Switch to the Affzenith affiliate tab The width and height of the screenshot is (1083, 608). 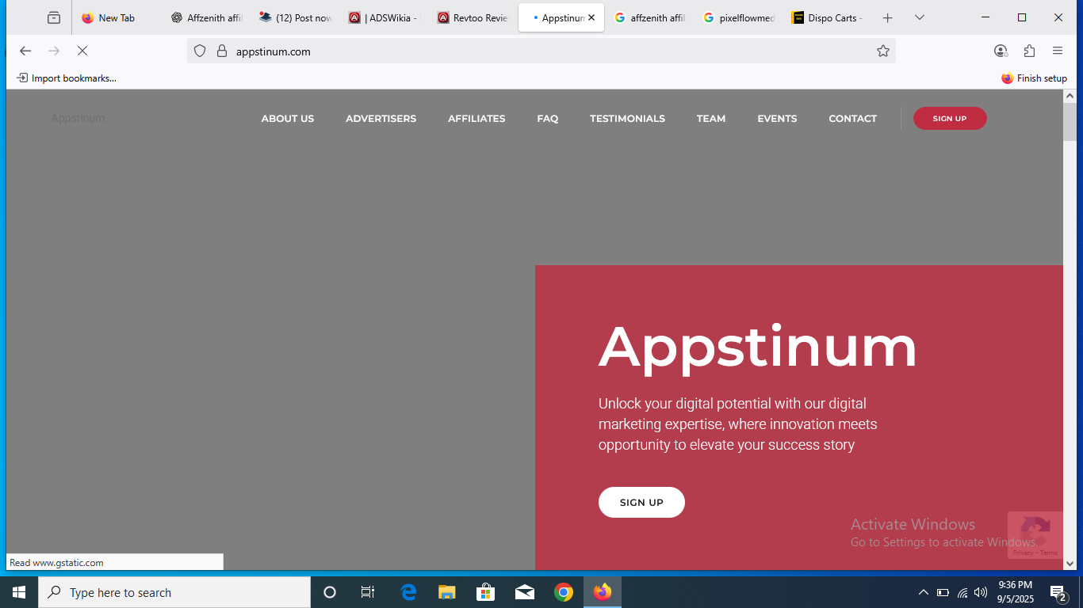(206, 17)
